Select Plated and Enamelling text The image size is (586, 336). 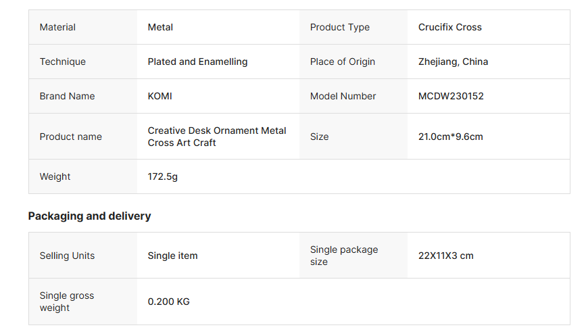point(197,62)
